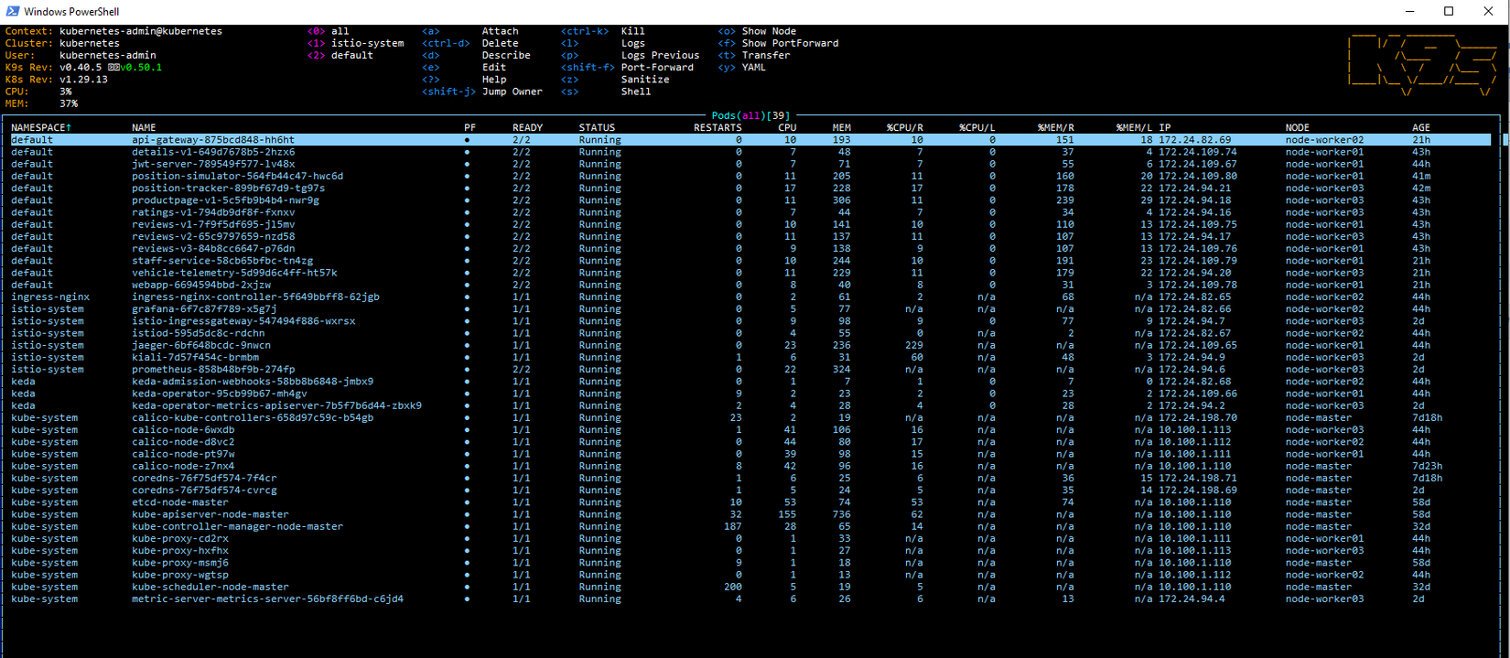Screen dimensions: 1510x658
Task: Select staff-service-58cb65bfbc-tn4zg pod
Action: click(222, 261)
